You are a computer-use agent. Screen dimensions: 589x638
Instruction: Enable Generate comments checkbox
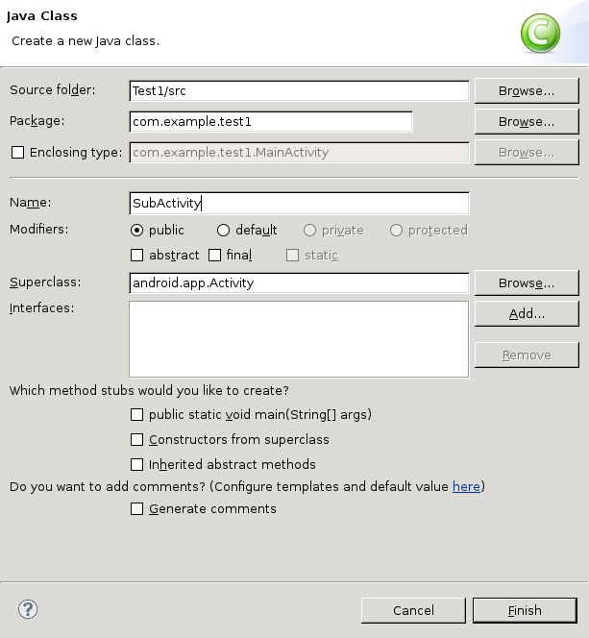[x=136, y=509]
